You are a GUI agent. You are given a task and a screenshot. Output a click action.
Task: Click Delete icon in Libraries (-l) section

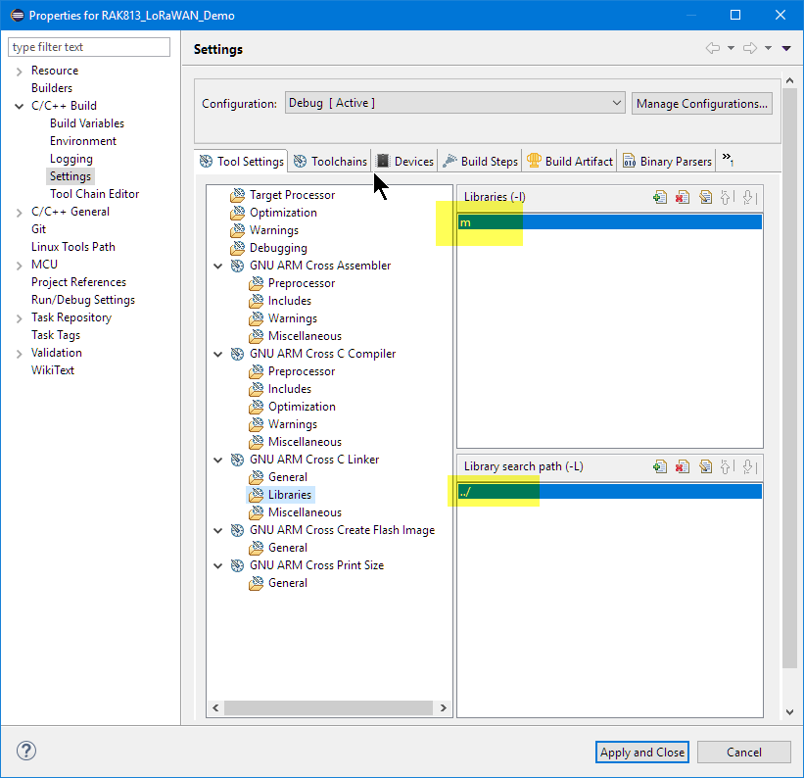point(683,197)
